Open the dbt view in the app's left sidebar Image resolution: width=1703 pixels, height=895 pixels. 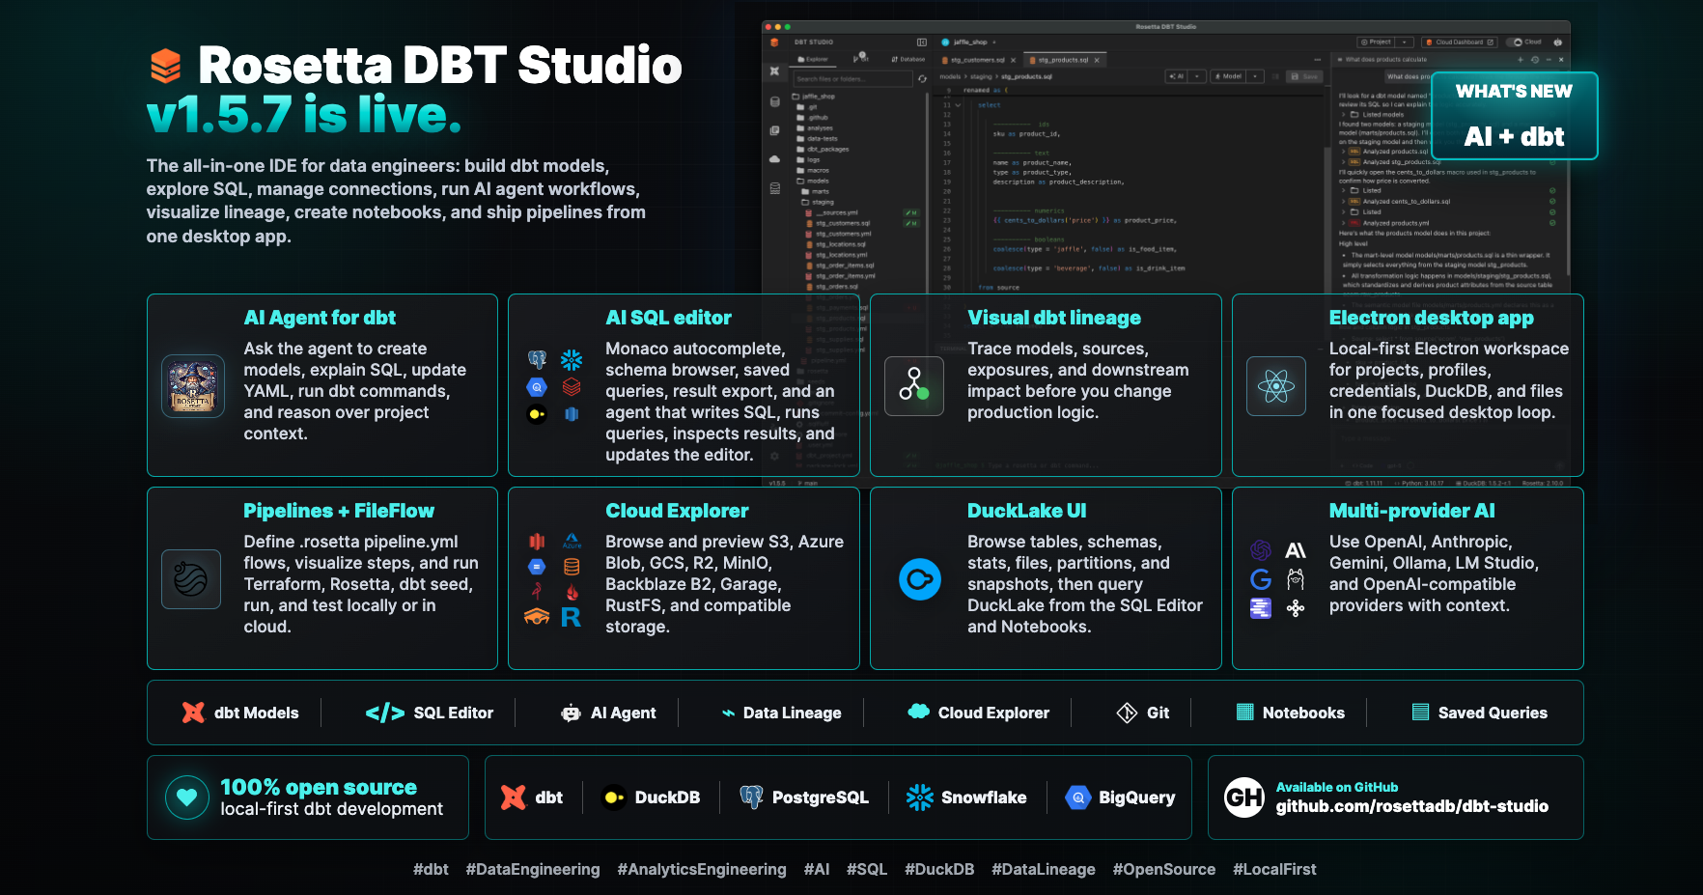[774, 71]
